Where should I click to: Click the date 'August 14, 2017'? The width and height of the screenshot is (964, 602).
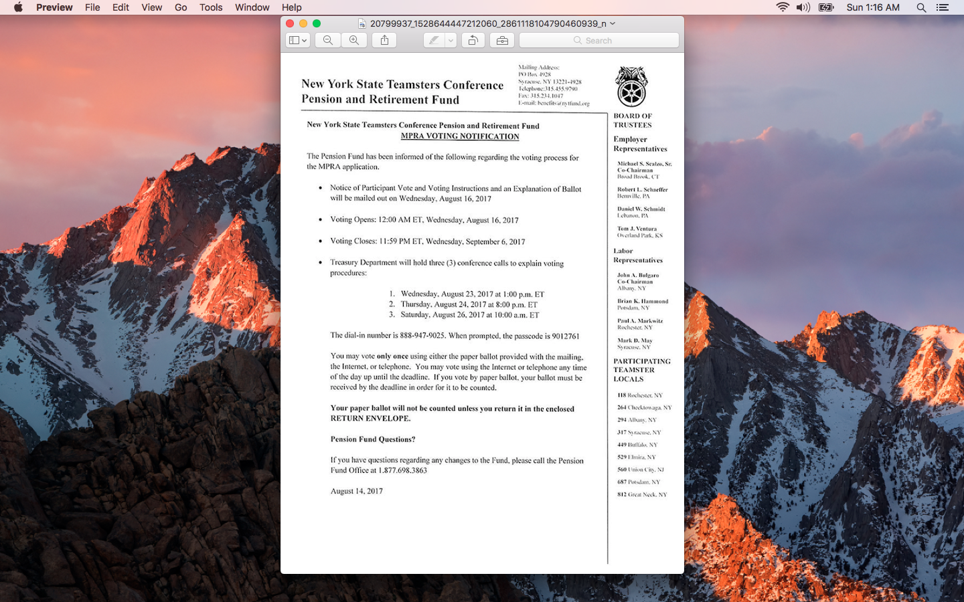[357, 491]
